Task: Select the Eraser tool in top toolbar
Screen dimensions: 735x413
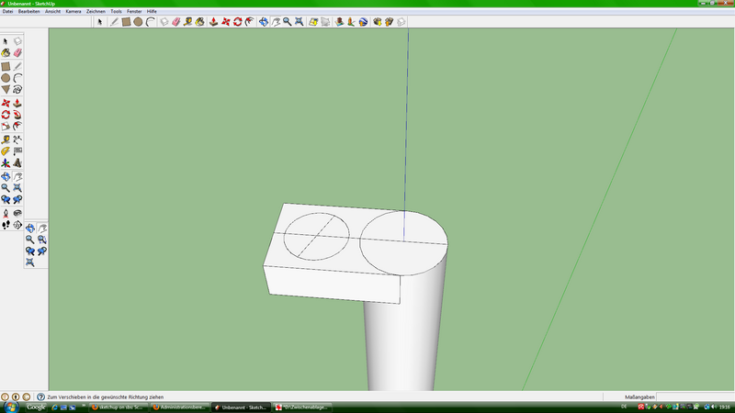Action: click(x=176, y=21)
